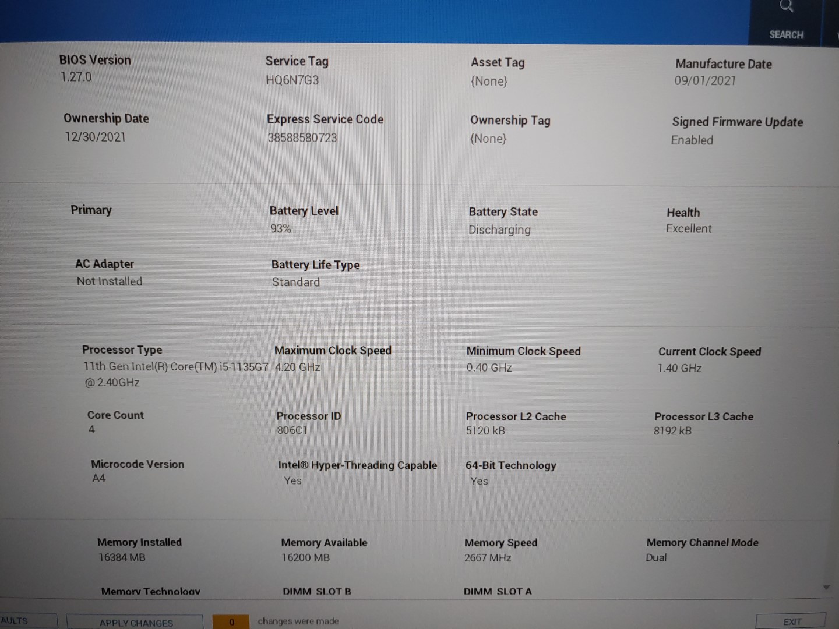This screenshot has height=629, width=839.
Task: Click the AC Adapter Not Installed value
Action: pyautogui.click(x=110, y=281)
